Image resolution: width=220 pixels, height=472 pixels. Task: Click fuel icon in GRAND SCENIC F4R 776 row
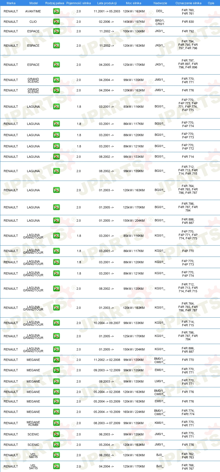[56, 90]
